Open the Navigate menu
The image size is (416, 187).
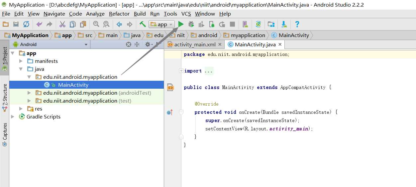54,14
